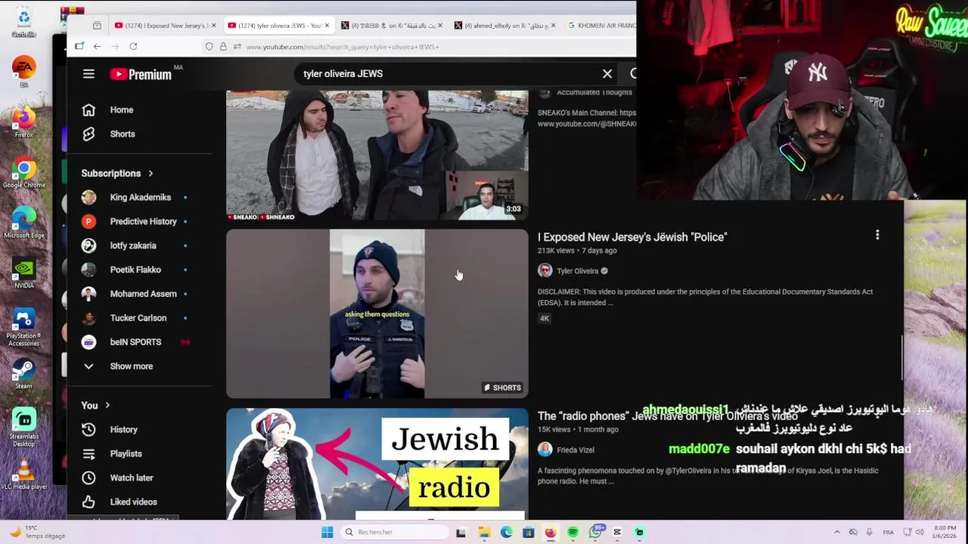Viewport: 968px width, 544px height.
Task: Open Predictive History subscription channel
Action: [136, 221]
